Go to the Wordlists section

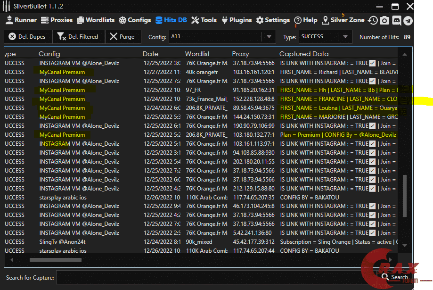(x=96, y=20)
